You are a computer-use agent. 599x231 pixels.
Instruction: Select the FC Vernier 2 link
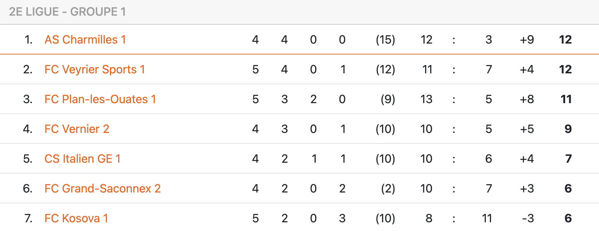77,129
